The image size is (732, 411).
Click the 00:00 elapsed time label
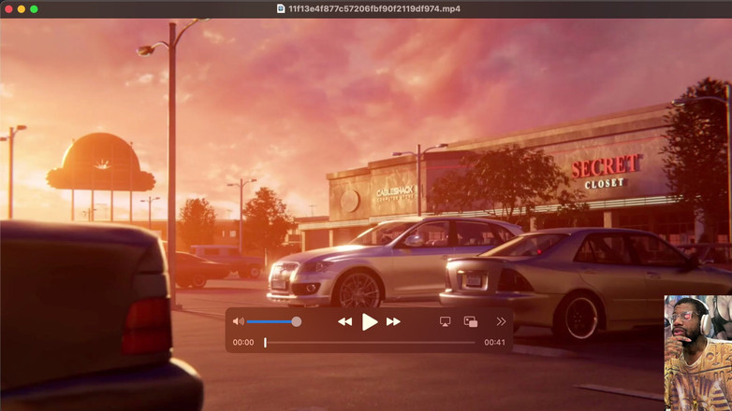click(x=243, y=343)
